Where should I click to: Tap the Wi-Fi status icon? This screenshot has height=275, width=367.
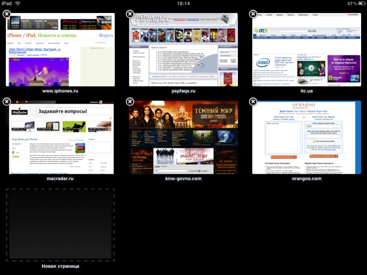[18, 3]
